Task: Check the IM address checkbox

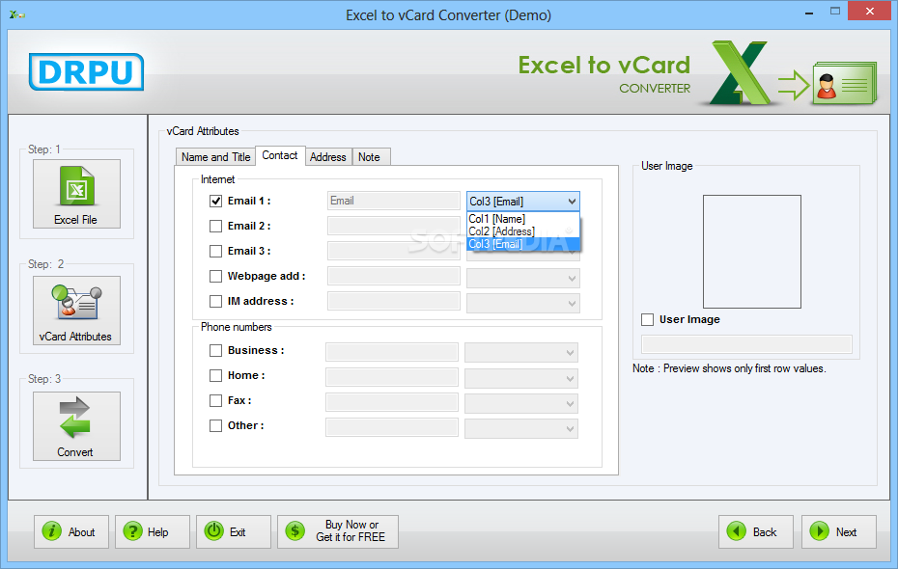Action: coord(216,301)
